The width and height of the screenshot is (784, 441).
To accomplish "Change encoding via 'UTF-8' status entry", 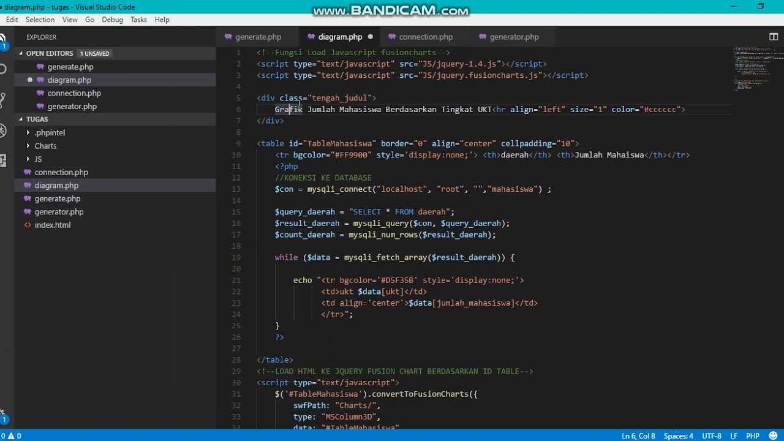I will click(x=711, y=436).
